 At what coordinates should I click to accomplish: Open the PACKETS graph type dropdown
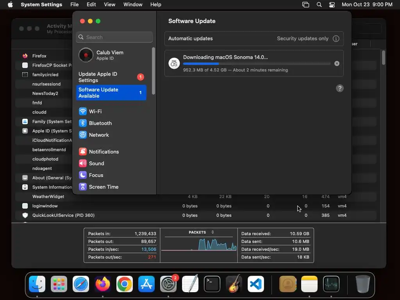[201, 232]
